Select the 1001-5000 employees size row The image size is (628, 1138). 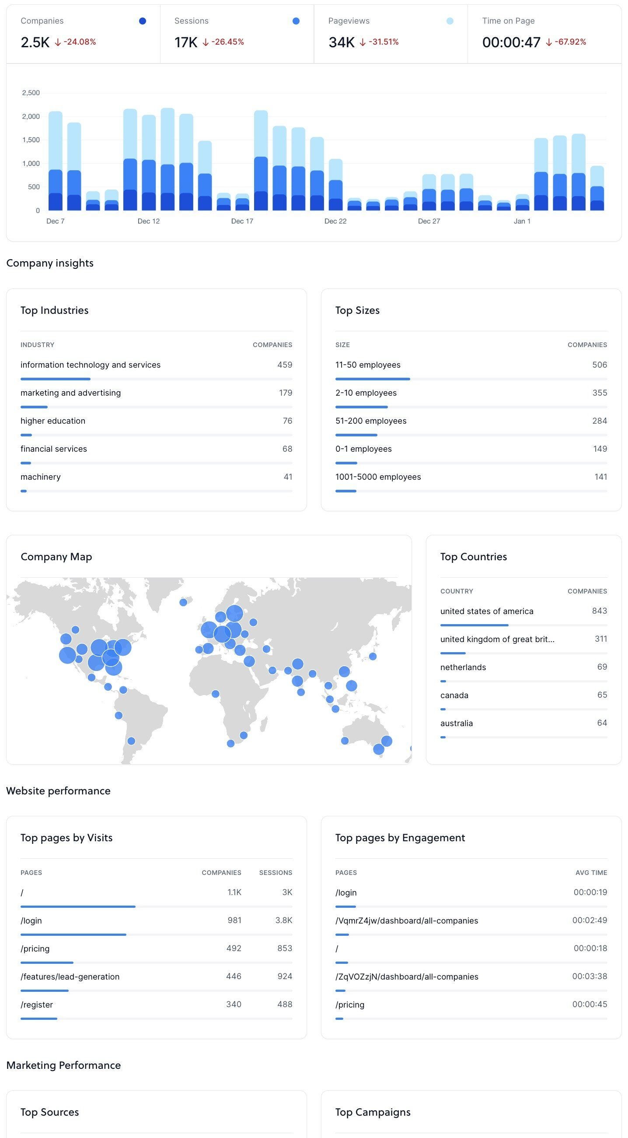[x=378, y=477]
